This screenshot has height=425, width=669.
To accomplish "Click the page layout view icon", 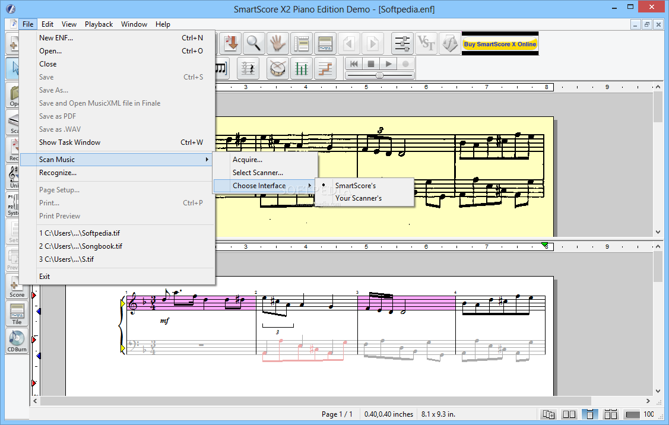I will tap(301, 43).
